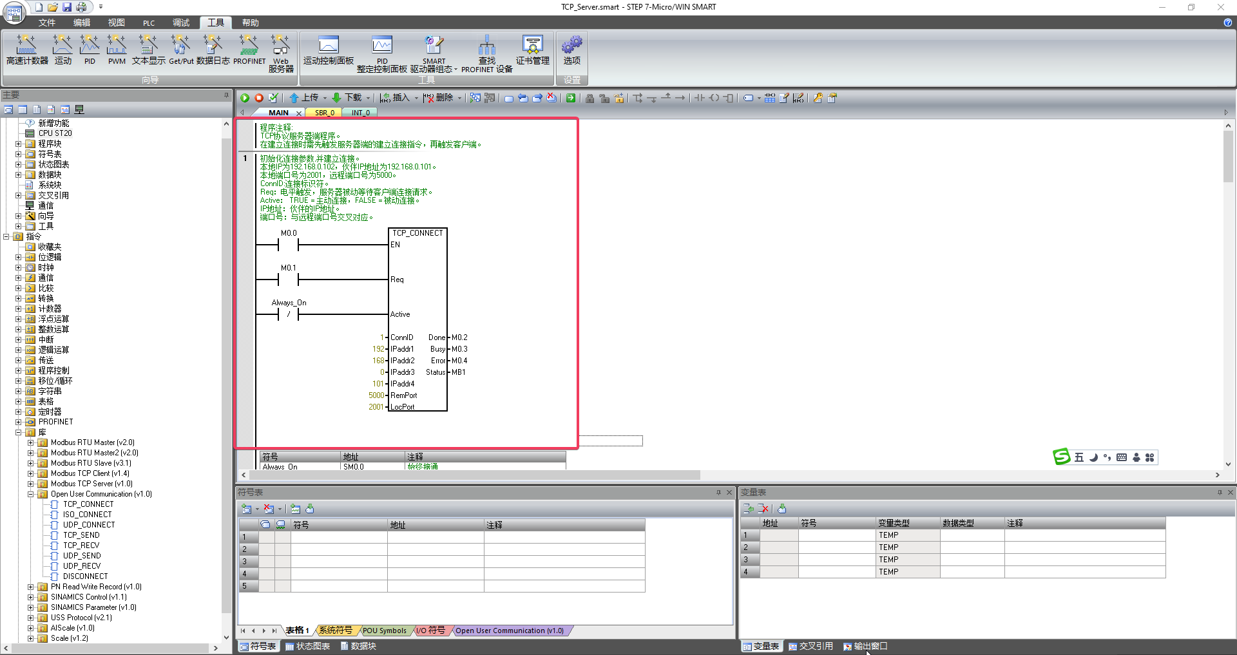The width and height of the screenshot is (1237, 655).
Task: Open the high-speed counter wizard (高速计数器)
Action: tap(27, 50)
